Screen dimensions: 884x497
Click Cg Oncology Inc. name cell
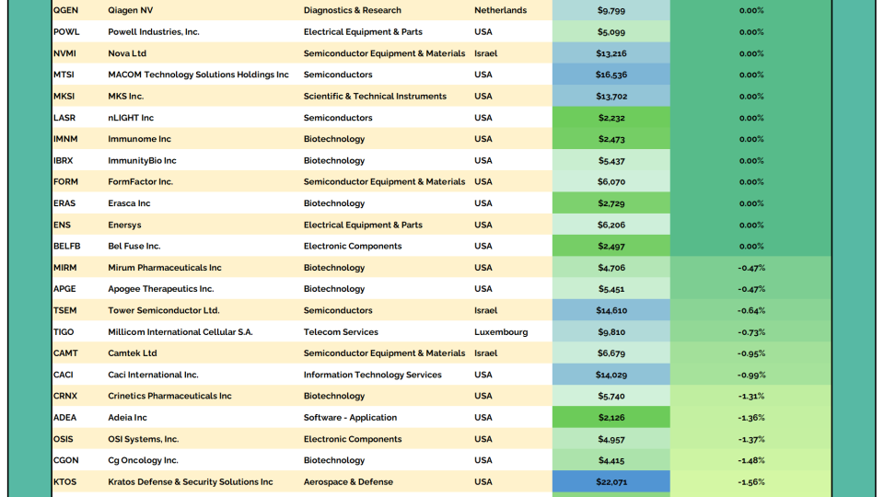(x=144, y=460)
